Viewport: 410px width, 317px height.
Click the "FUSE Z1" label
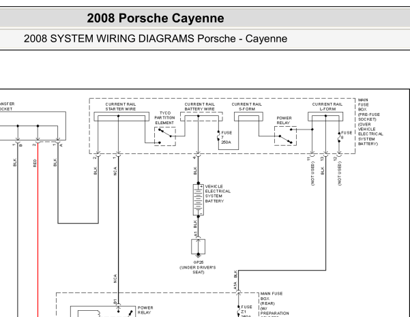click(x=246, y=309)
